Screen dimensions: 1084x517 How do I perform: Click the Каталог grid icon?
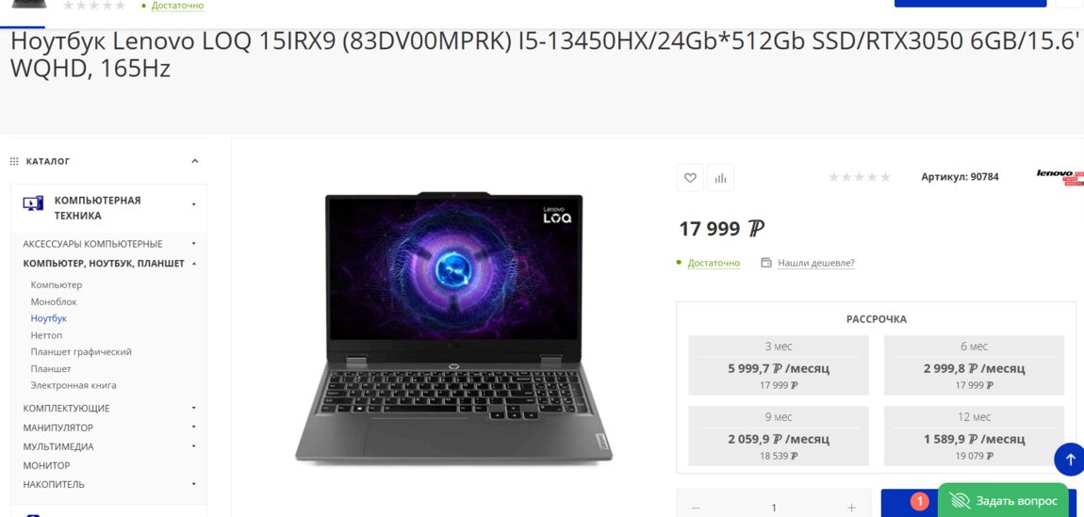tap(14, 162)
